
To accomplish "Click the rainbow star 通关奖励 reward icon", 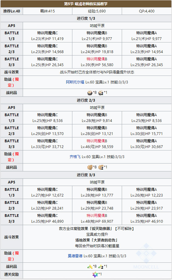I will pos(95,275).
